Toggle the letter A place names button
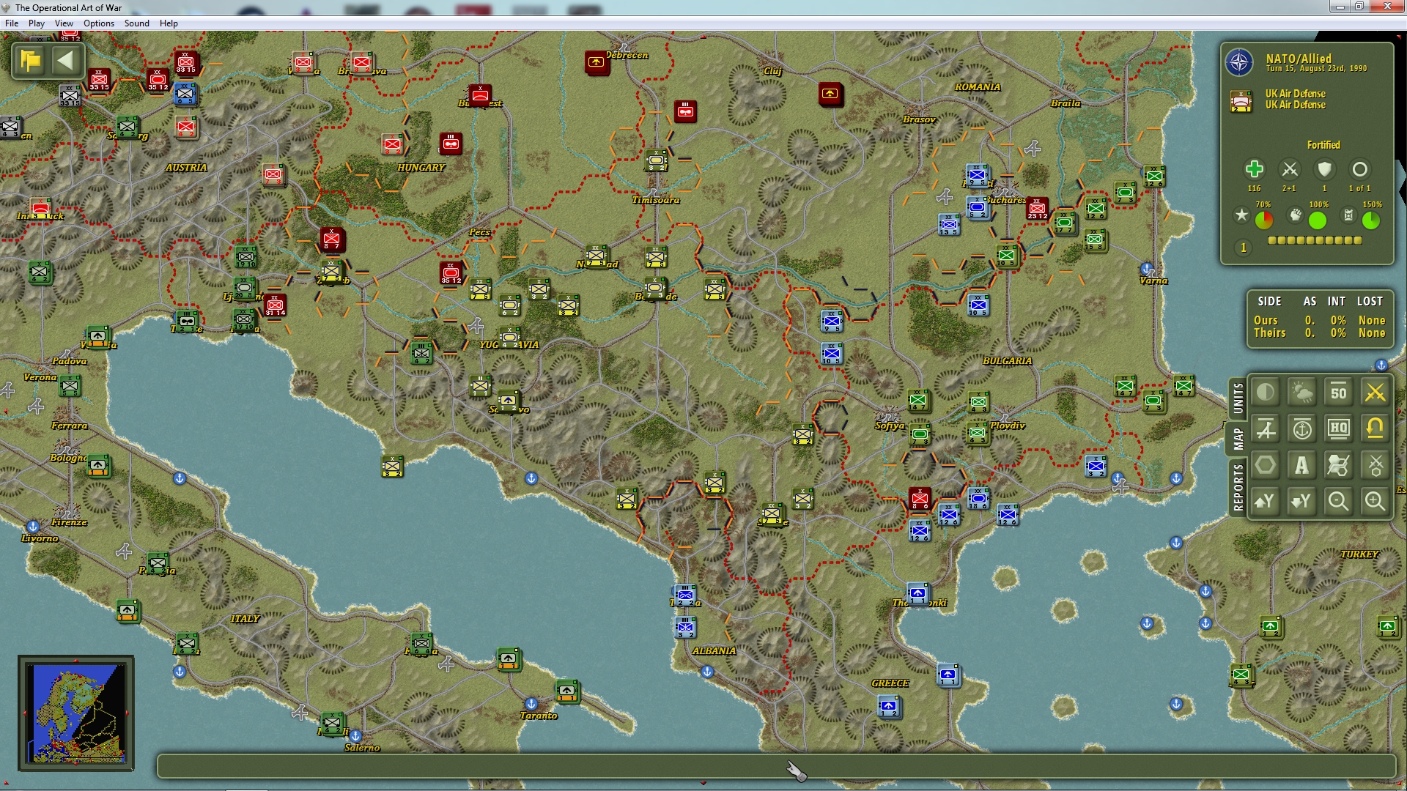 click(1302, 465)
